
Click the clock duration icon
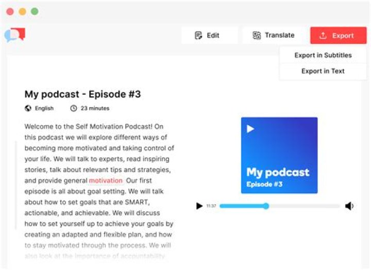coord(74,108)
